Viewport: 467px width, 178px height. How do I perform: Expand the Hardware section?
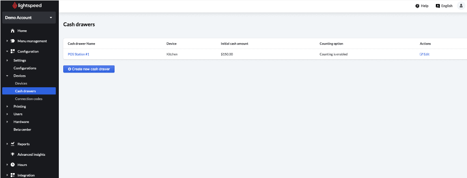tap(7, 121)
